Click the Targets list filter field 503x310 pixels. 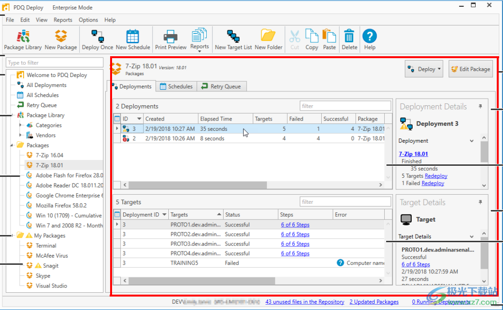(345, 202)
